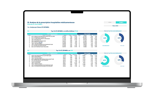Select the N05C Tranquillisants row
Image resolution: width=154 pixels, height=98 pixels.
pos(62,64)
